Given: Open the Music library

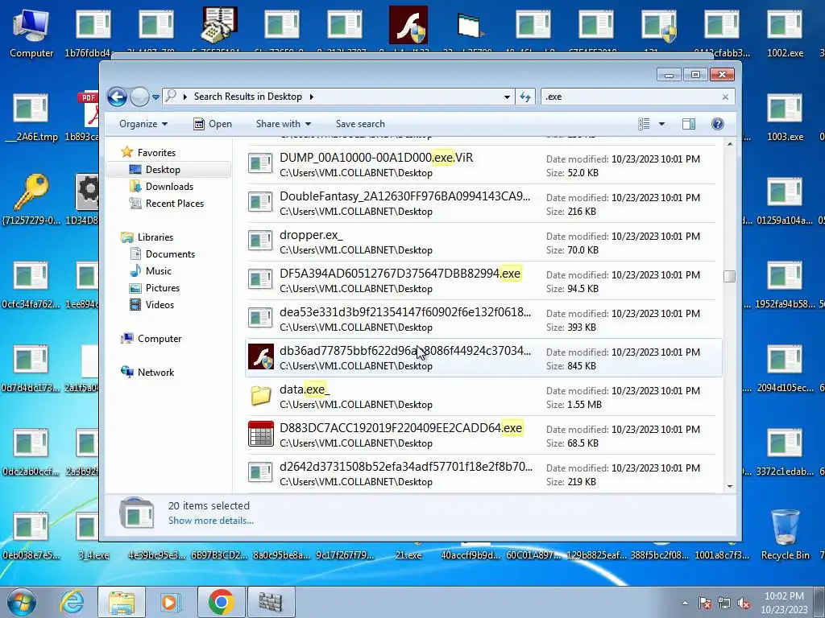Looking at the screenshot, I should point(159,271).
